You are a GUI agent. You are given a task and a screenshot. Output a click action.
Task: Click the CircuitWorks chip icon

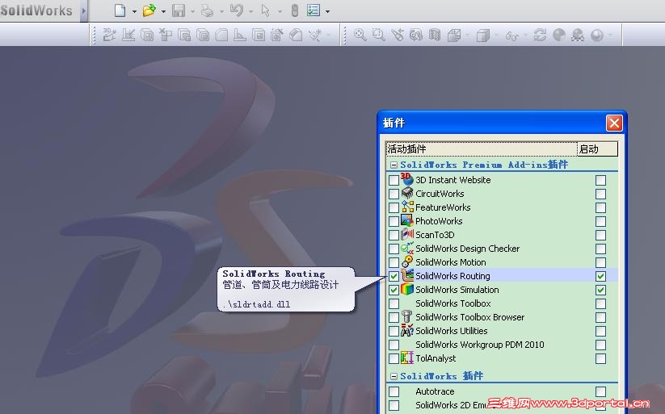(407, 193)
